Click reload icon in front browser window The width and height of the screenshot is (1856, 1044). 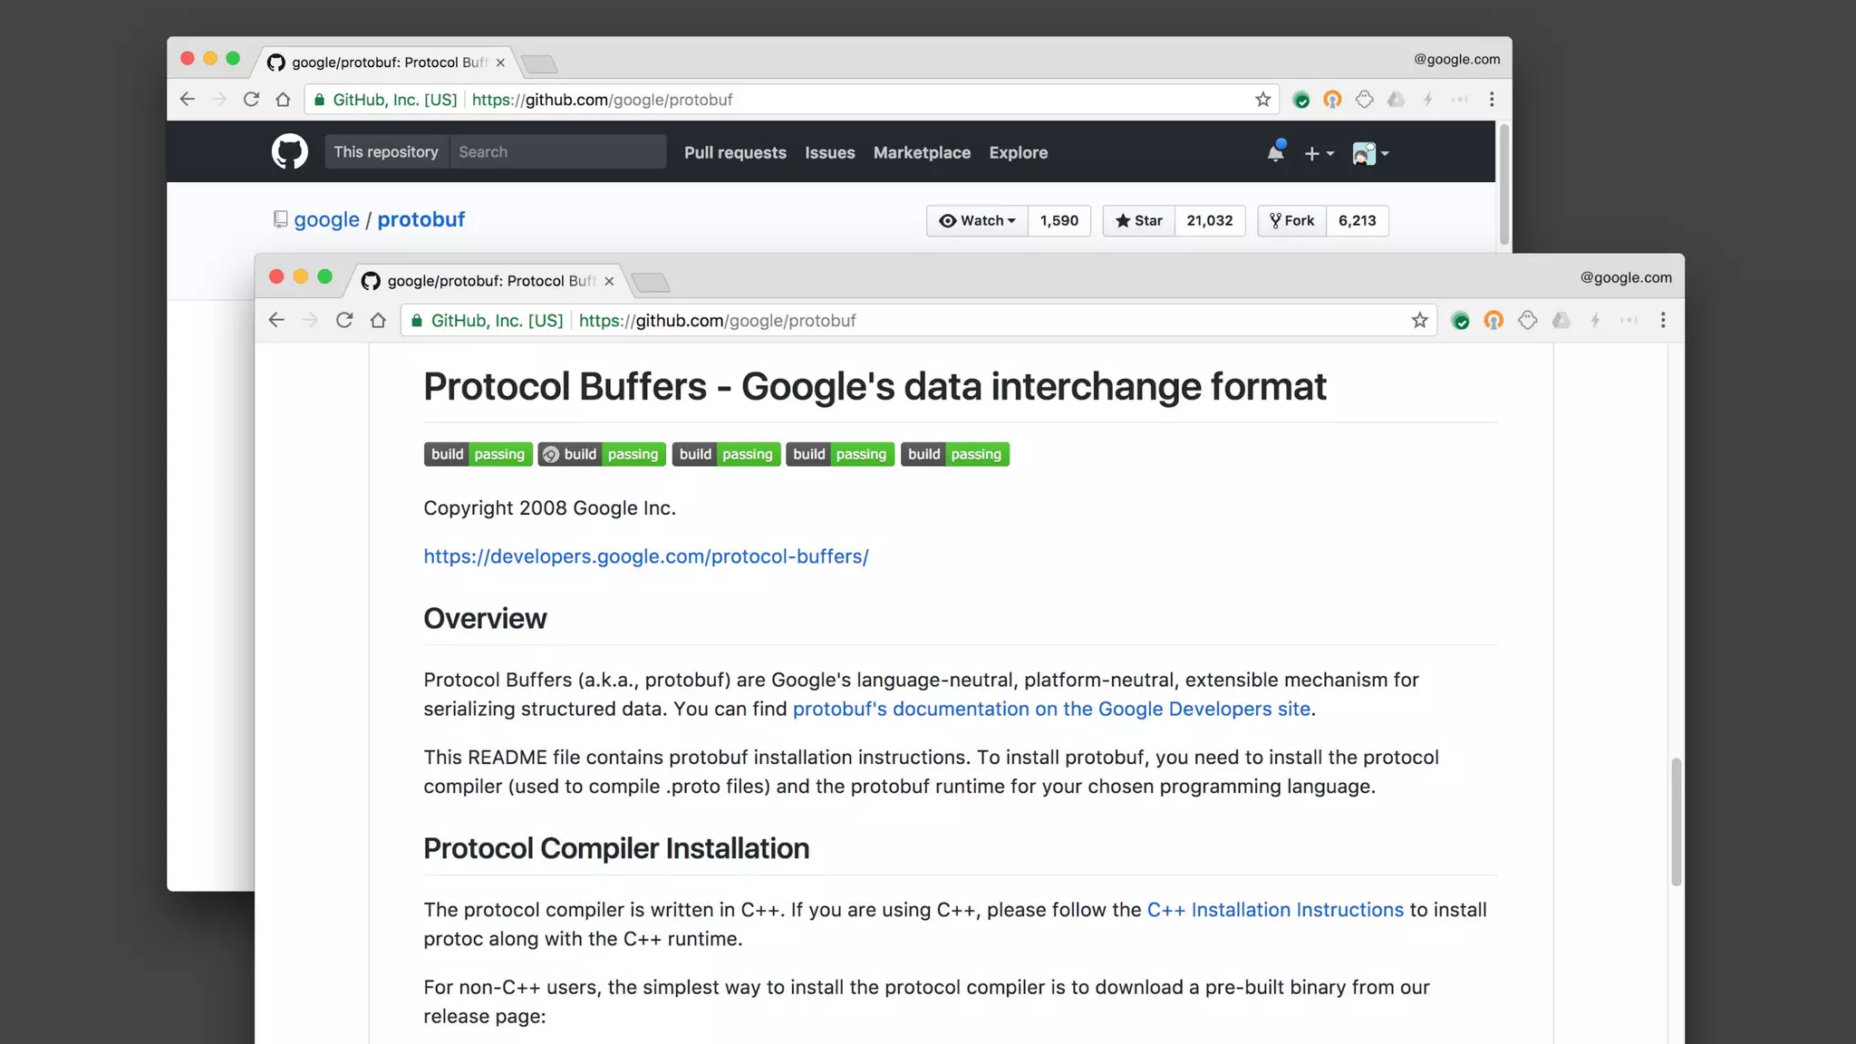344,320
